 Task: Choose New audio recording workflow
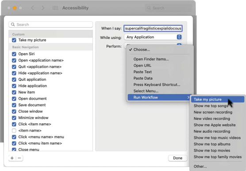(x=218, y=131)
